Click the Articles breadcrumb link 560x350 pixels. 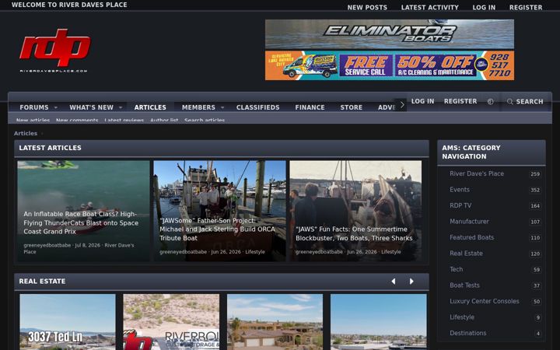pos(26,133)
